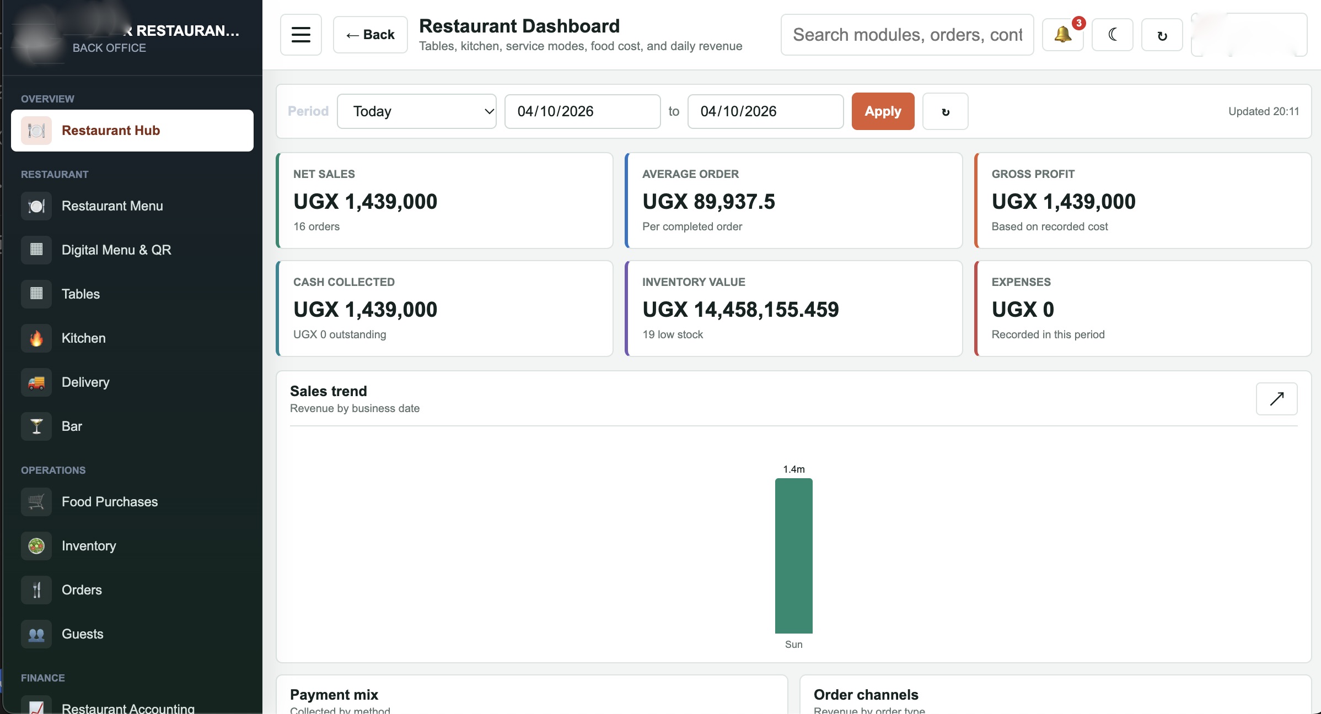Open Food Purchases sidebar item
This screenshot has width=1321, height=714.
(132, 502)
